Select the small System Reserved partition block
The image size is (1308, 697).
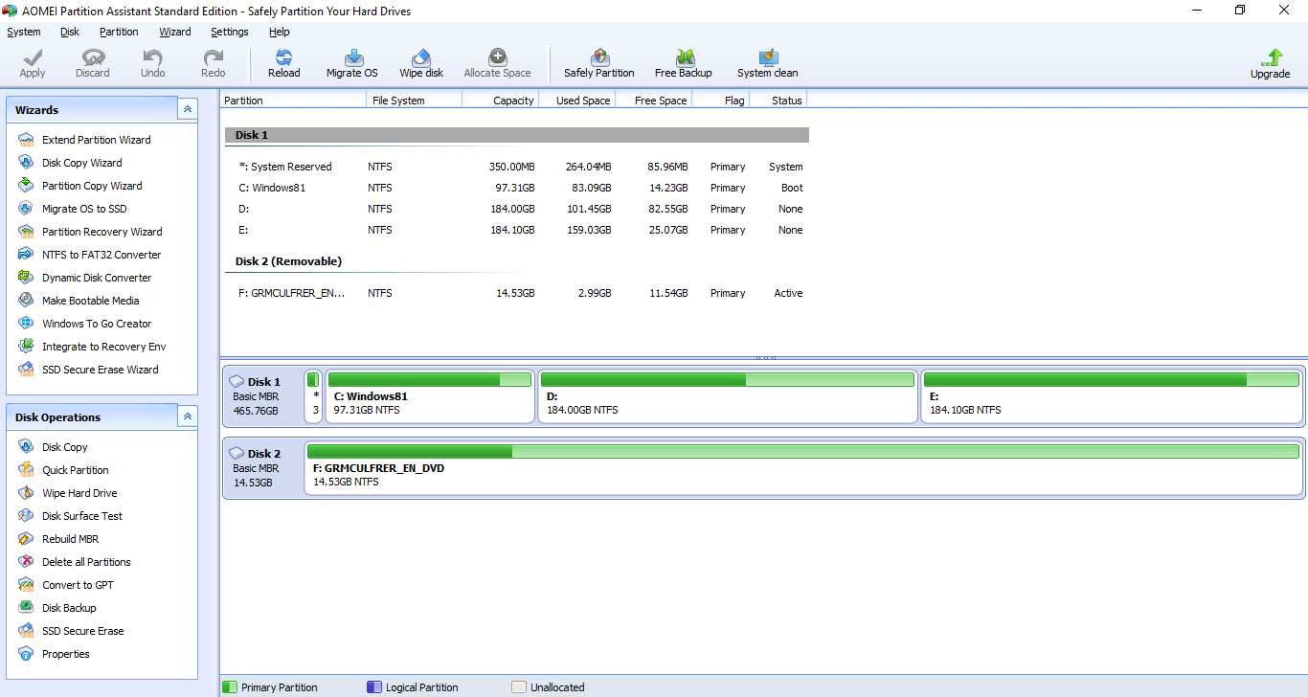tap(313, 396)
